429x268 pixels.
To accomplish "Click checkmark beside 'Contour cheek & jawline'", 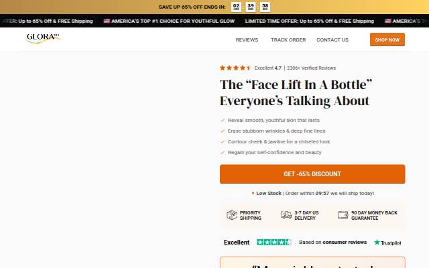I will pyautogui.click(x=223, y=141).
